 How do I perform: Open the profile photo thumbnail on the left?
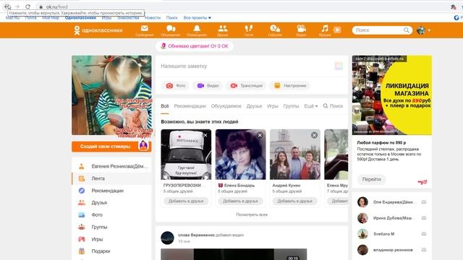[x=111, y=95]
